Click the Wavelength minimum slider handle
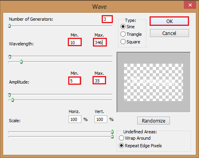This screenshot has width=199, height=158. (x=10, y=57)
